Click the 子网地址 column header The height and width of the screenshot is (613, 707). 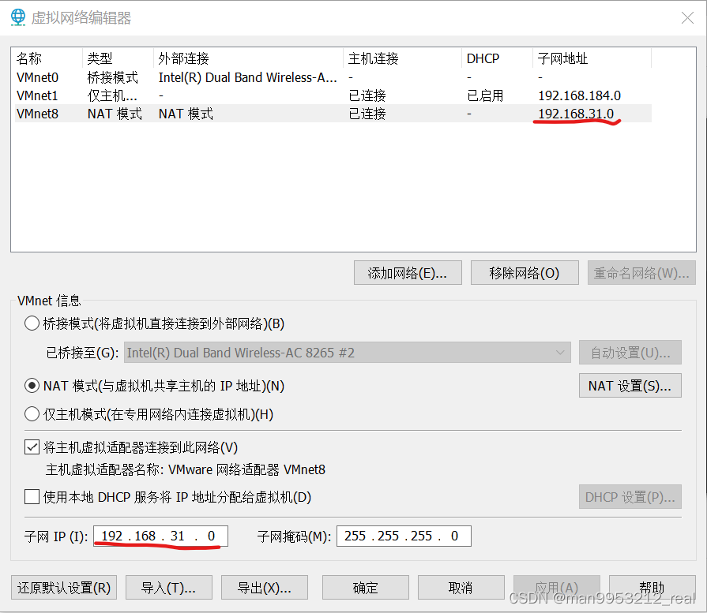click(592, 58)
